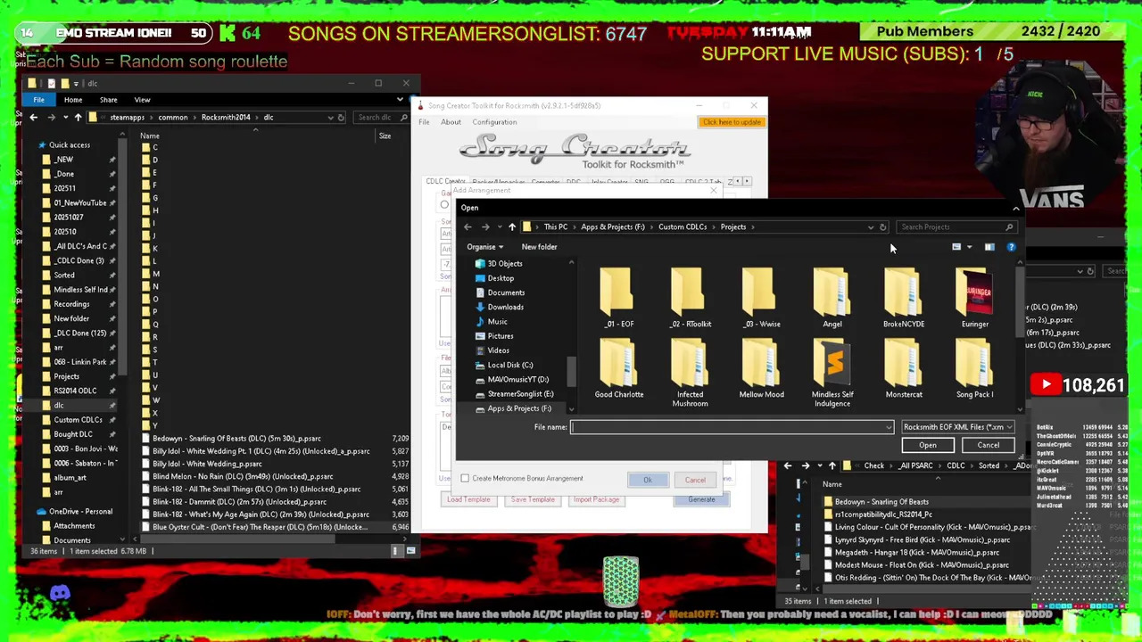Open the View tab in dlc Explorer

(142, 100)
